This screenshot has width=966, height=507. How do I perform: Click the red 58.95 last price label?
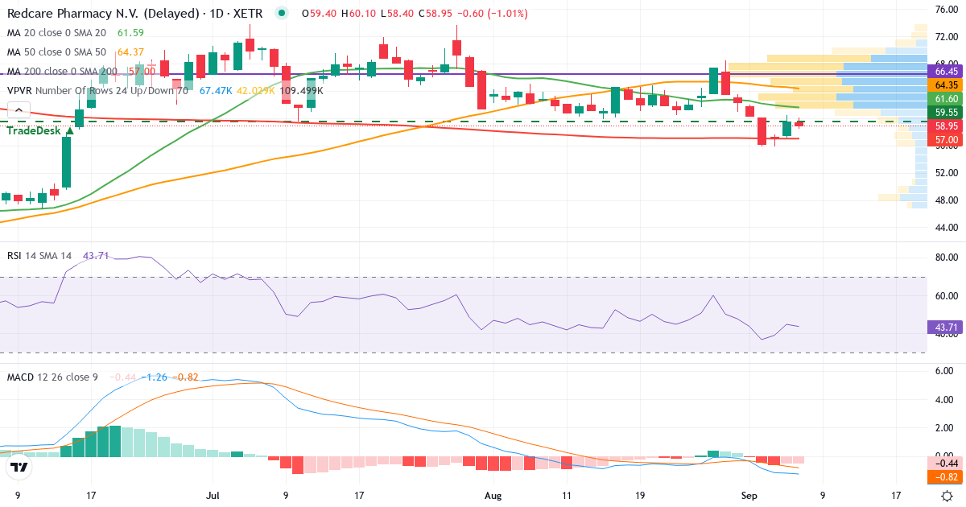click(945, 126)
